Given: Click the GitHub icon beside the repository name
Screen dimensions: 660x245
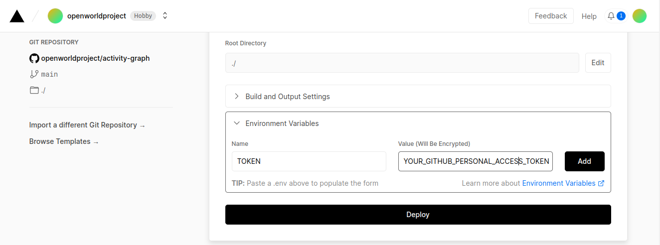Looking at the screenshot, I should [x=34, y=58].
